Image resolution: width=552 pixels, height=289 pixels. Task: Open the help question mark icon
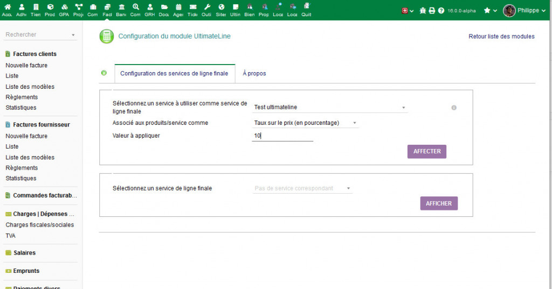(441, 11)
